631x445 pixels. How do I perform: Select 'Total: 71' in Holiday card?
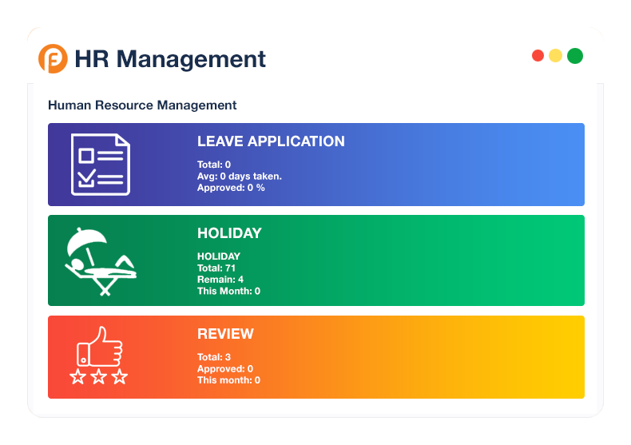coord(216,268)
